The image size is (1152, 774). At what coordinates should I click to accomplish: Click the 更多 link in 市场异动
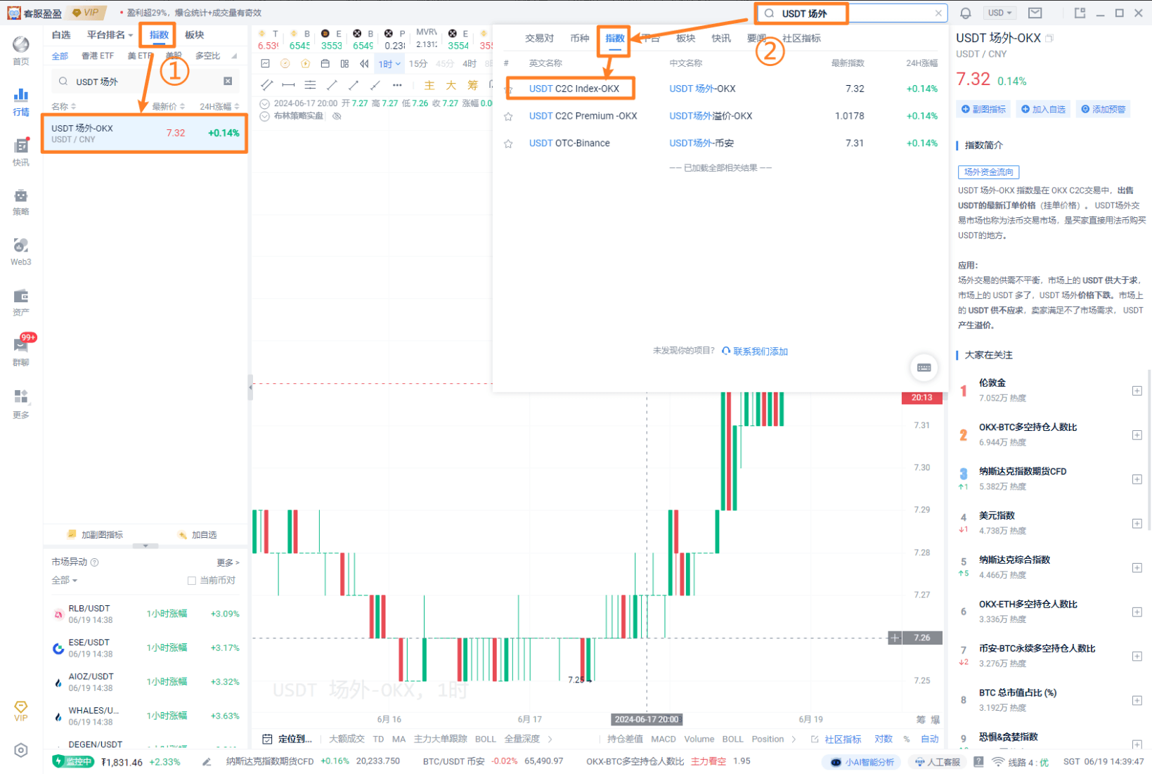point(228,562)
